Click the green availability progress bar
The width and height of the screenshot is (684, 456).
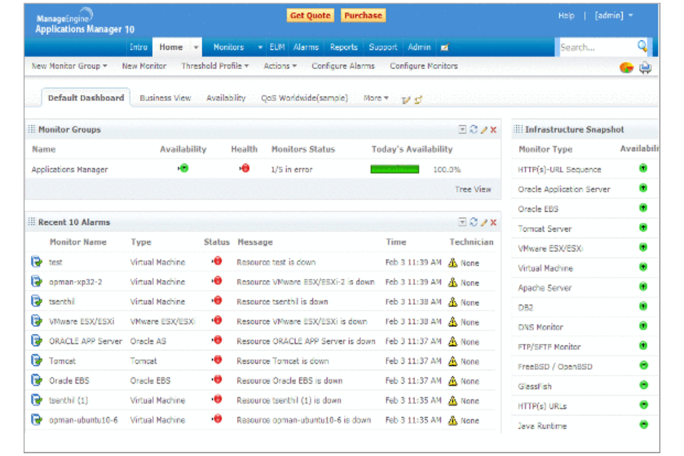point(394,169)
